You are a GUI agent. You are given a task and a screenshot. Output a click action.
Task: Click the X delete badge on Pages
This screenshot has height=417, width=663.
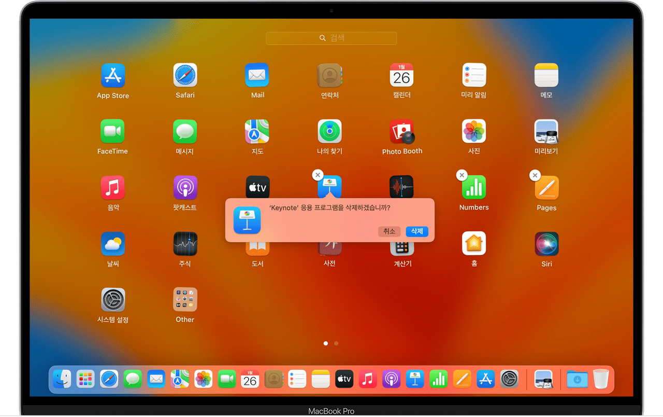click(x=535, y=175)
